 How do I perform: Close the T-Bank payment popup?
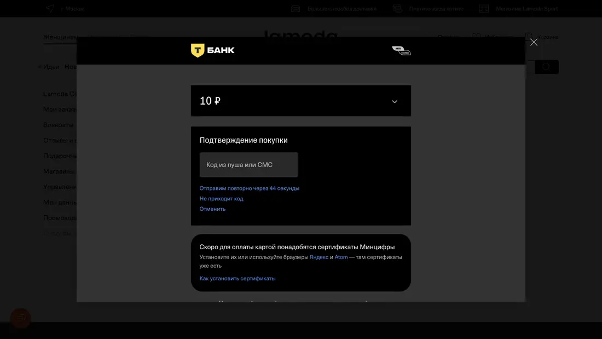click(534, 42)
